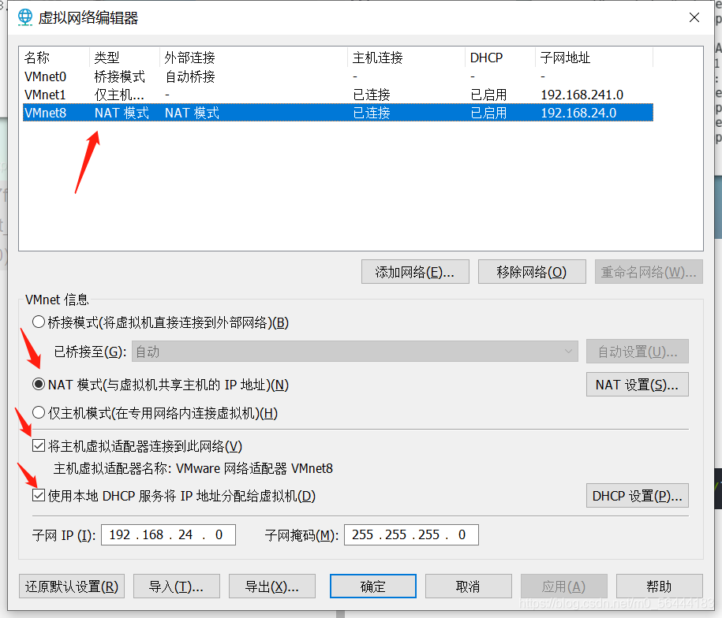The height and width of the screenshot is (618, 722).
Task: Select the VMnet8 NAT network row
Action: point(338,113)
